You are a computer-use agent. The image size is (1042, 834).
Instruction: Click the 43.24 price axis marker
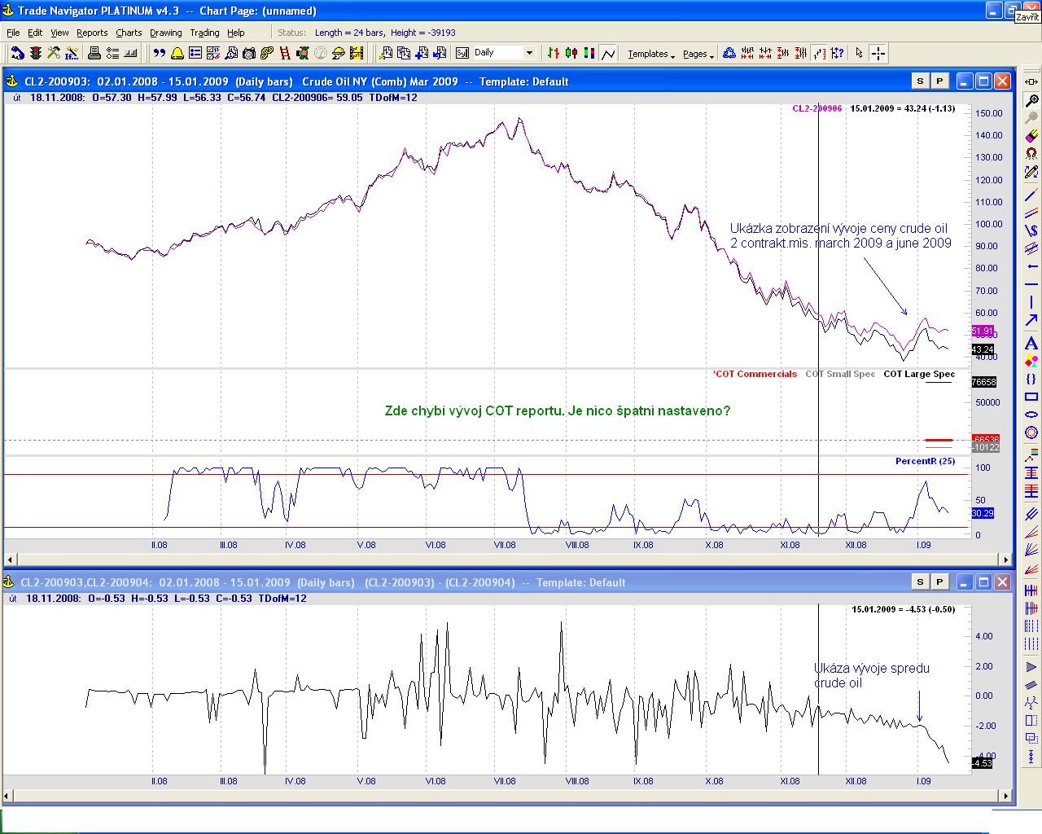point(983,349)
